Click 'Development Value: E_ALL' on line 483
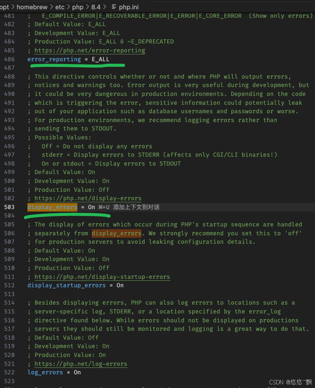 [77, 33]
